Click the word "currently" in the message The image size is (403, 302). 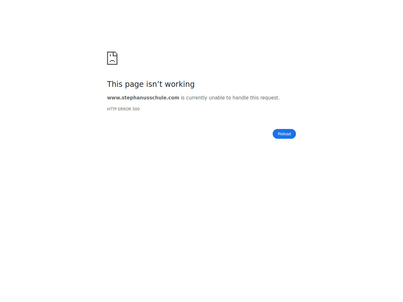tap(197, 98)
